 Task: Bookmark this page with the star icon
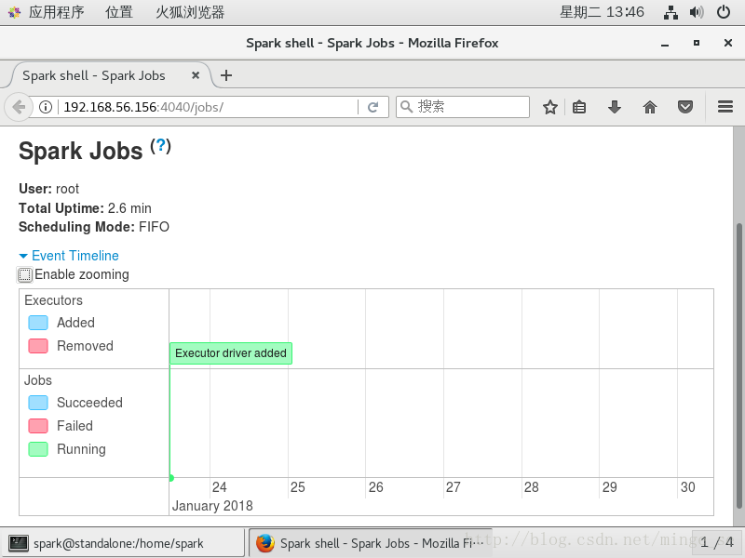[x=550, y=107]
